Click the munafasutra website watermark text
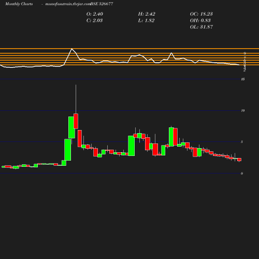Screen dimensions: 259x259 click(x=68, y=4)
